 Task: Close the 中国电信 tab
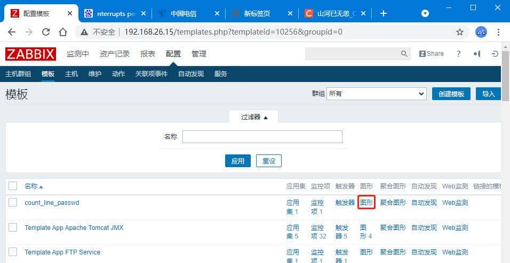tap(217, 13)
